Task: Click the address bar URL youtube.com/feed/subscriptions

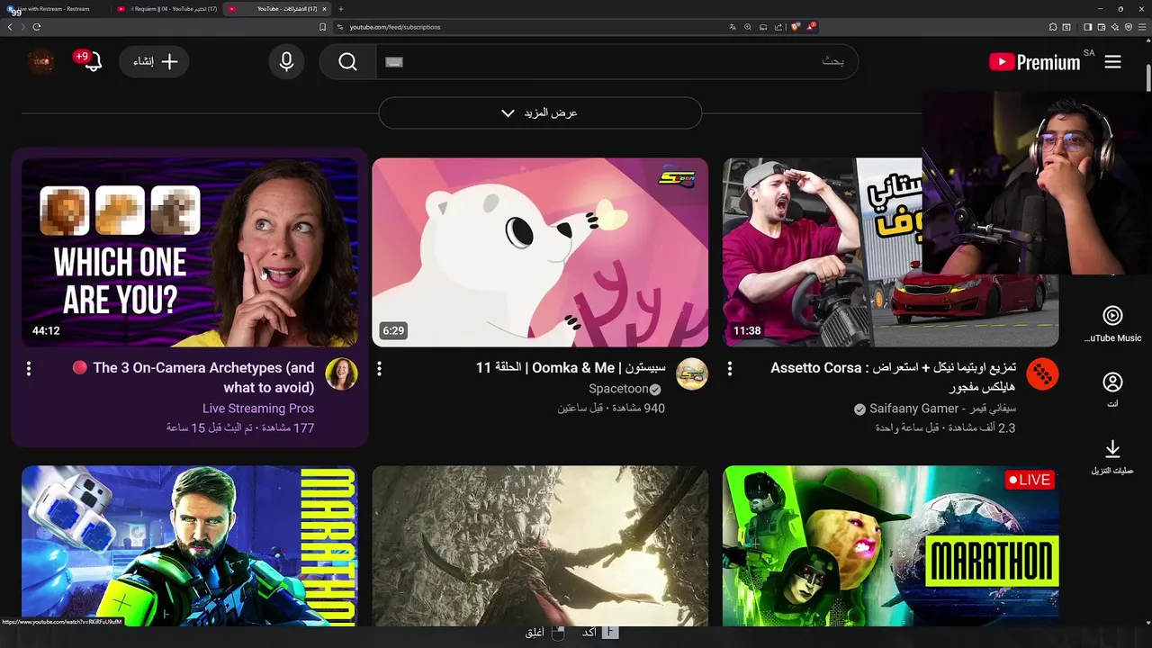Action: pyautogui.click(x=395, y=27)
